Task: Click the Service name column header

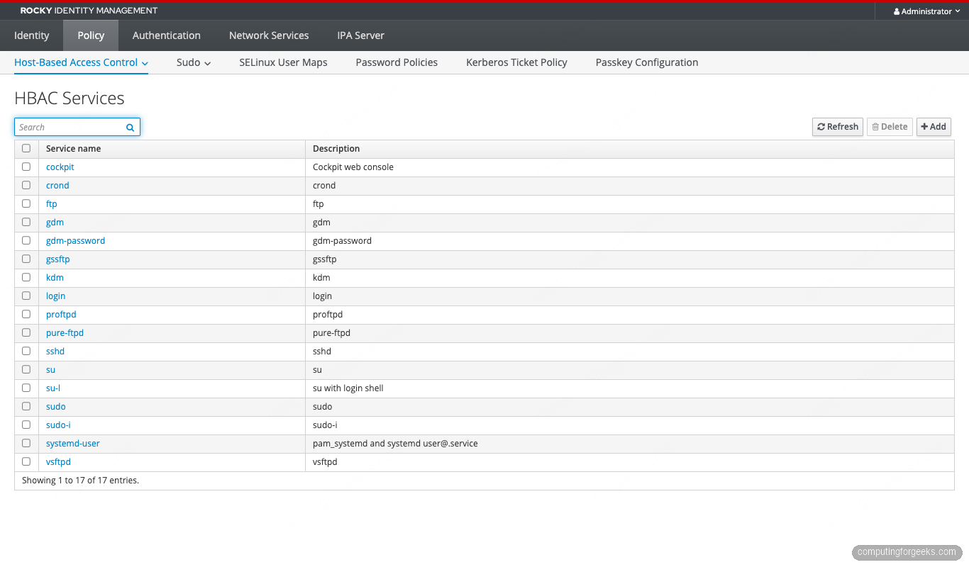Action: click(73, 149)
